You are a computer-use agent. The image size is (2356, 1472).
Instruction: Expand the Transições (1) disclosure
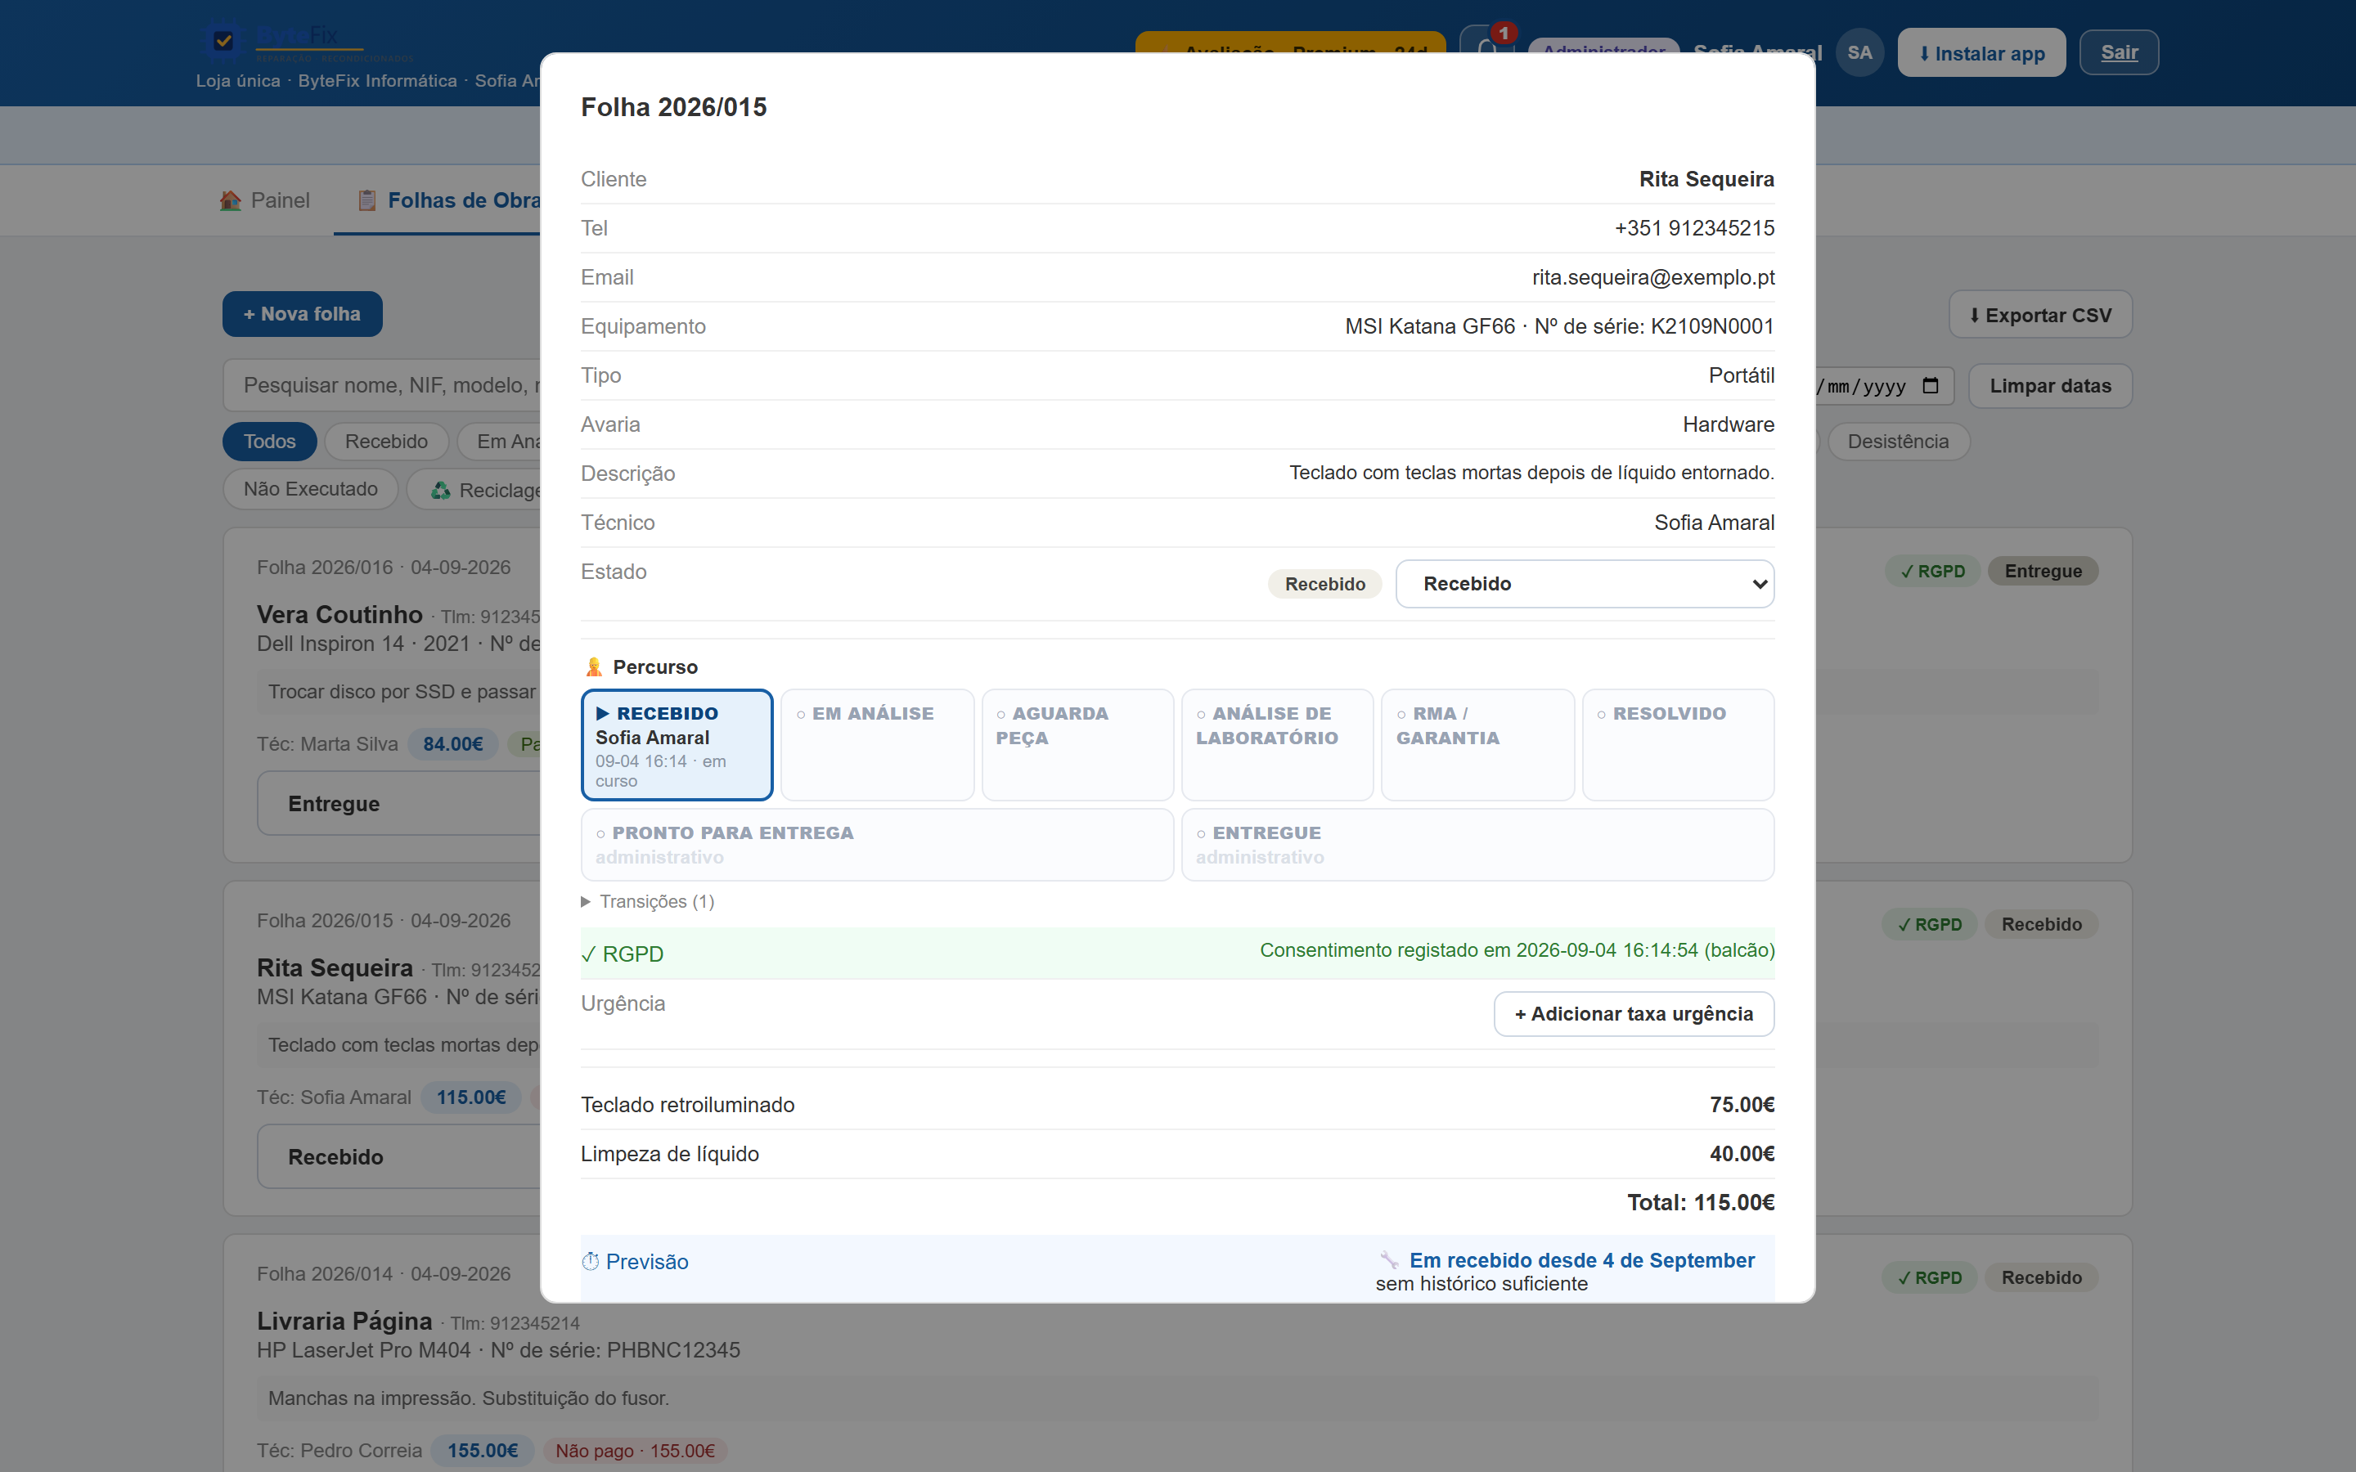pyautogui.click(x=649, y=901)
